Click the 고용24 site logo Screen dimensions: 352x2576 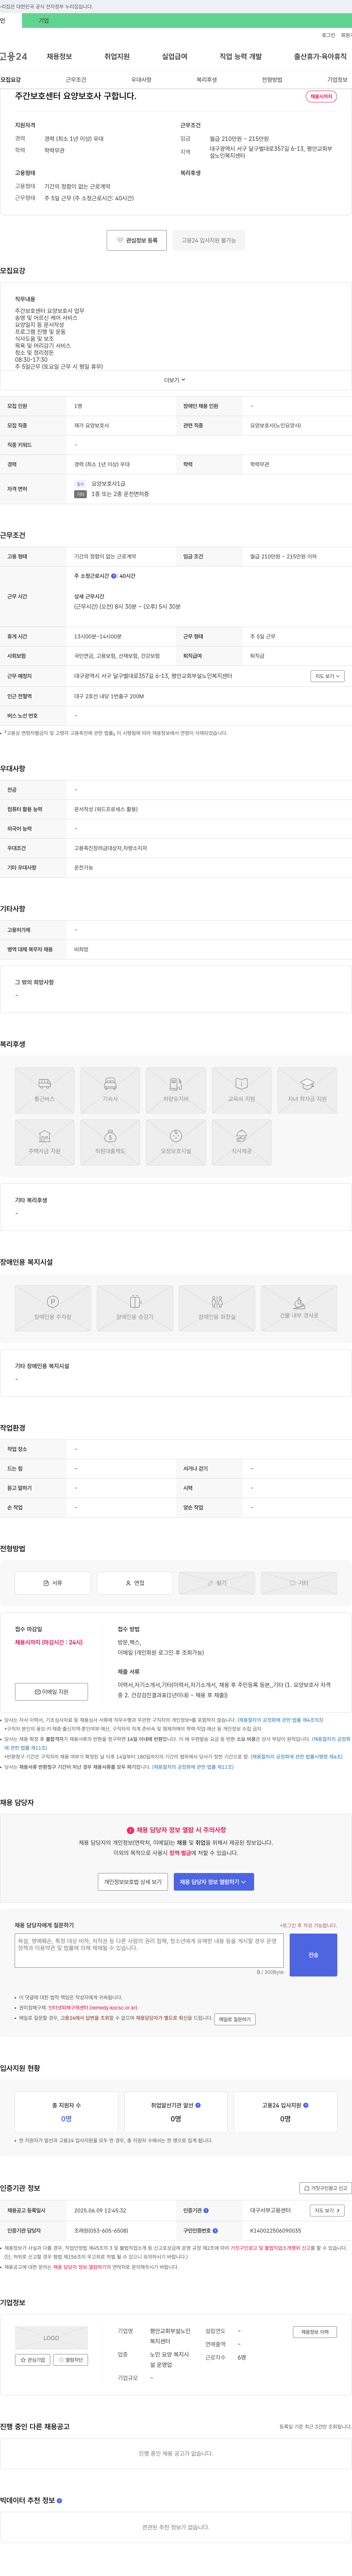[14, 57]
